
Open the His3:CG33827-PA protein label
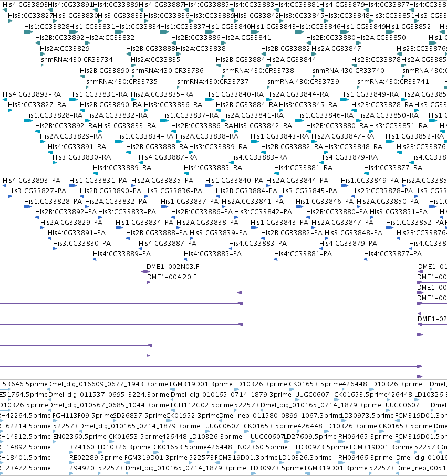37,191
